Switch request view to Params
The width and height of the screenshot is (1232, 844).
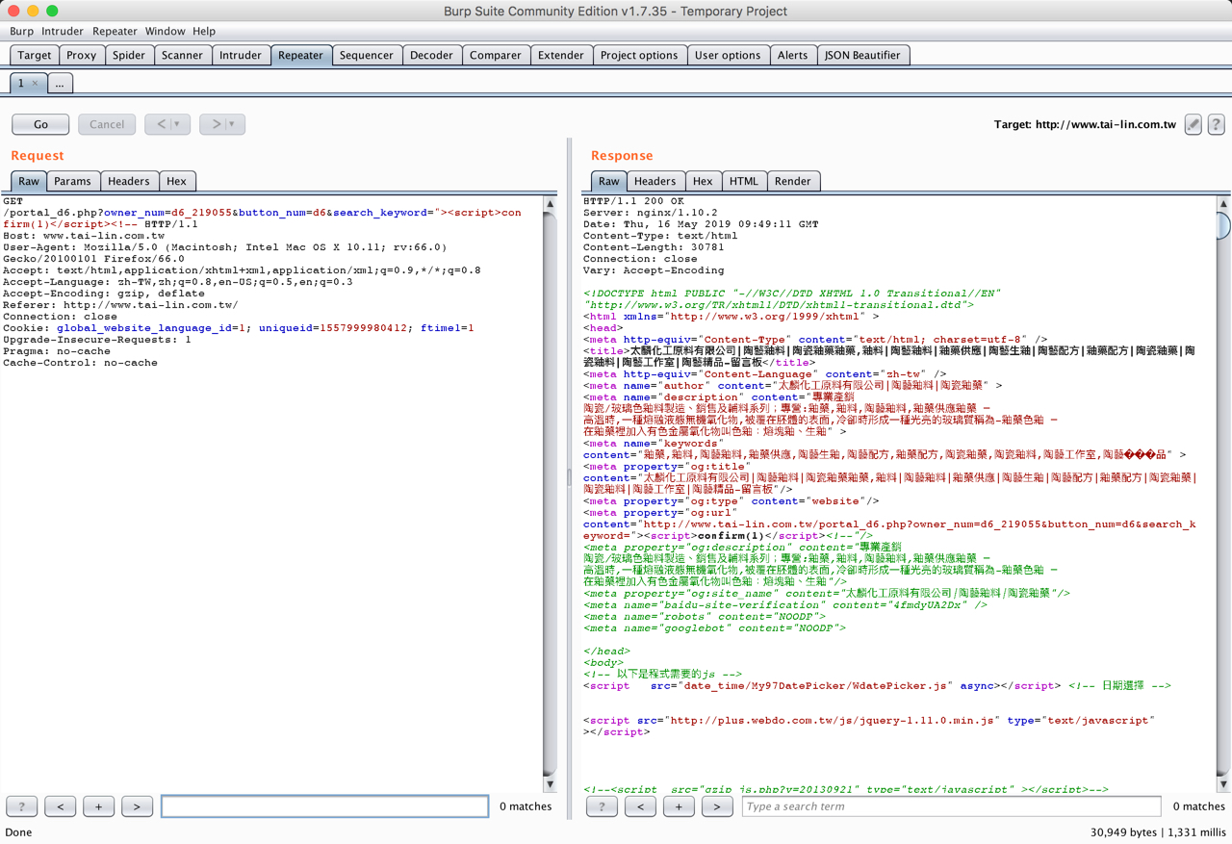tap(72, 181)
